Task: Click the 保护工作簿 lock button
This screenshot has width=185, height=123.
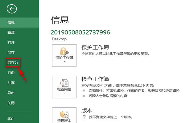Action: tap(64, 55)
